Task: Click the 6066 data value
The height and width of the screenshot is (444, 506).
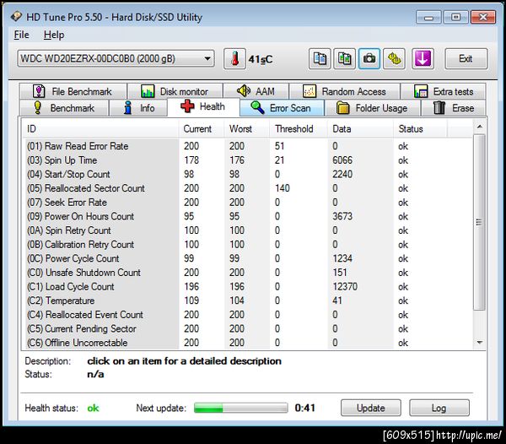Action: pyautogui.click(x=342, y=160)
